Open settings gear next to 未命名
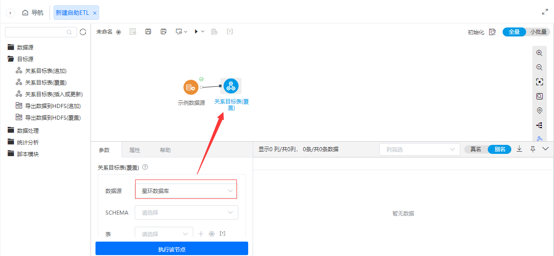Viewport: 554px width, 256px height. pos(118,32)
